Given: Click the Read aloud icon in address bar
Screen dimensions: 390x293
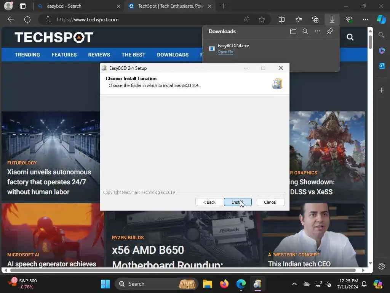Looking at the screenshot, I should (x=246, y=19).
